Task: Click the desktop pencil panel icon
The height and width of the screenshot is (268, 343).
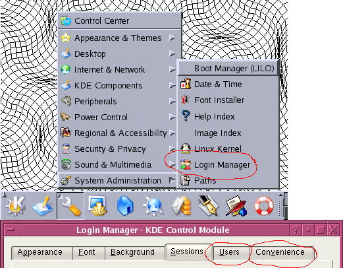Action: (x=43, y=206)
